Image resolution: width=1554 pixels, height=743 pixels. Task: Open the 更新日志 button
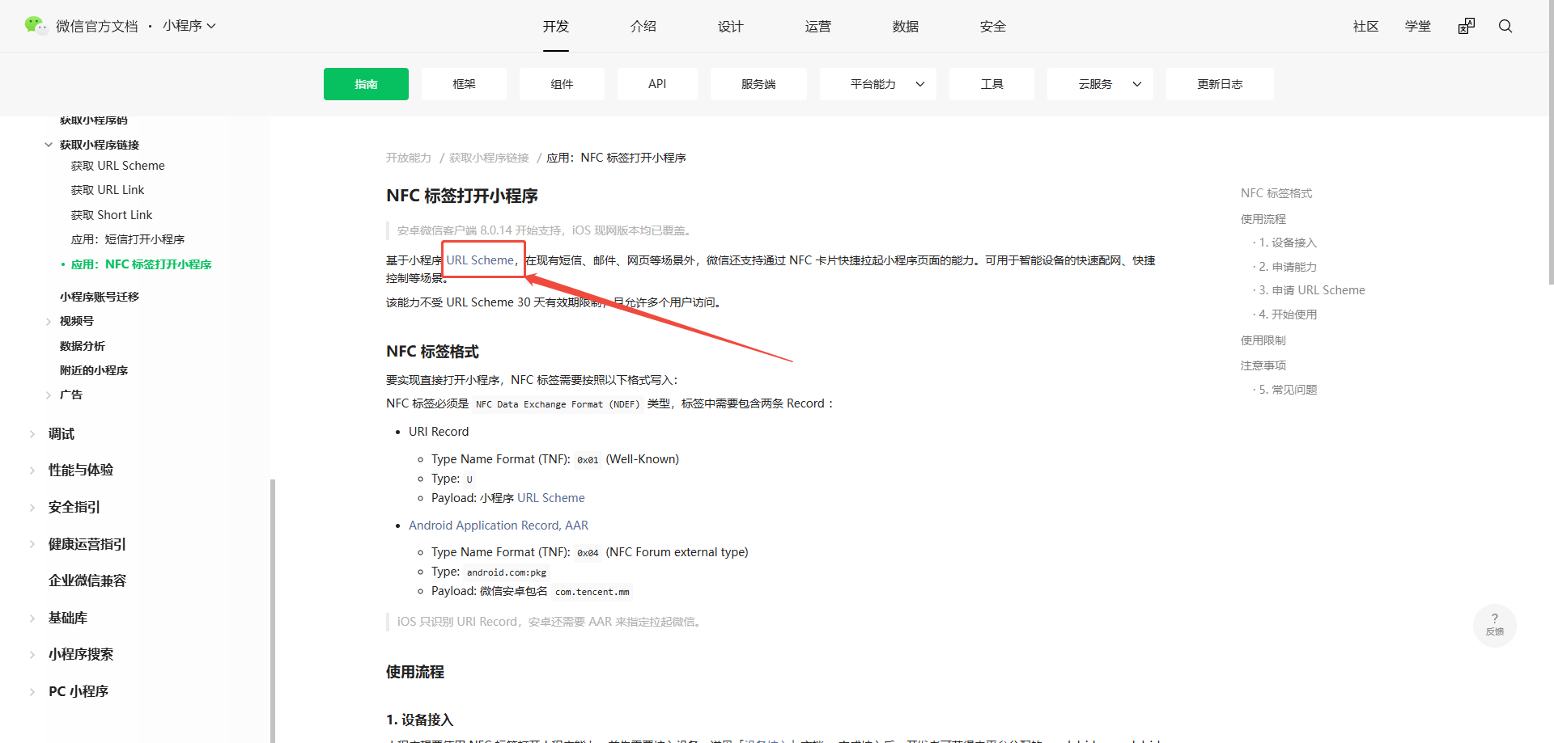click(x=1220, y=84)
